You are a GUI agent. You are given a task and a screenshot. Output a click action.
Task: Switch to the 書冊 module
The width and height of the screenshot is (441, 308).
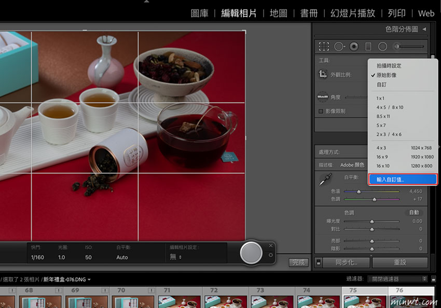pos(309,13)
